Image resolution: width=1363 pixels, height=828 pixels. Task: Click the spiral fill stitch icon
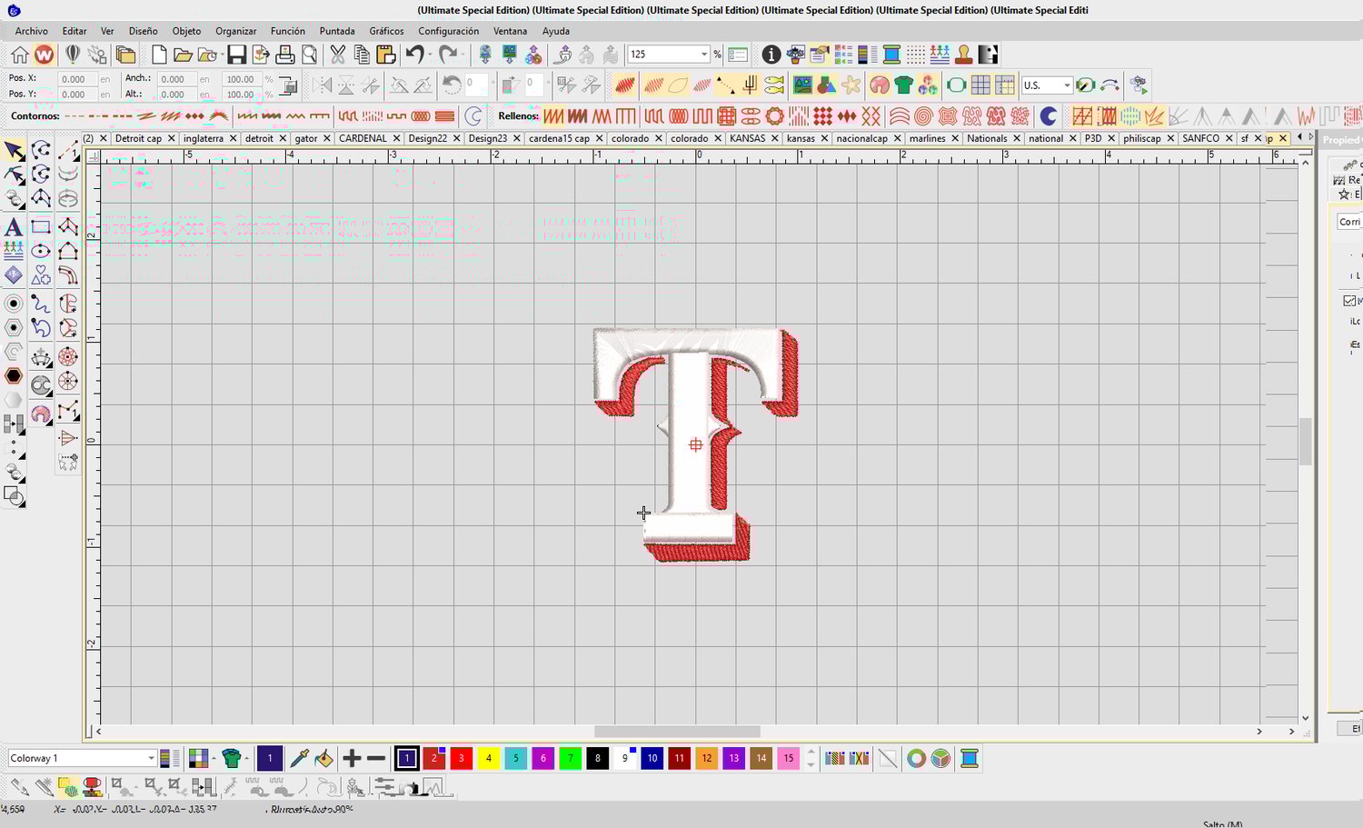click(923, 116)
